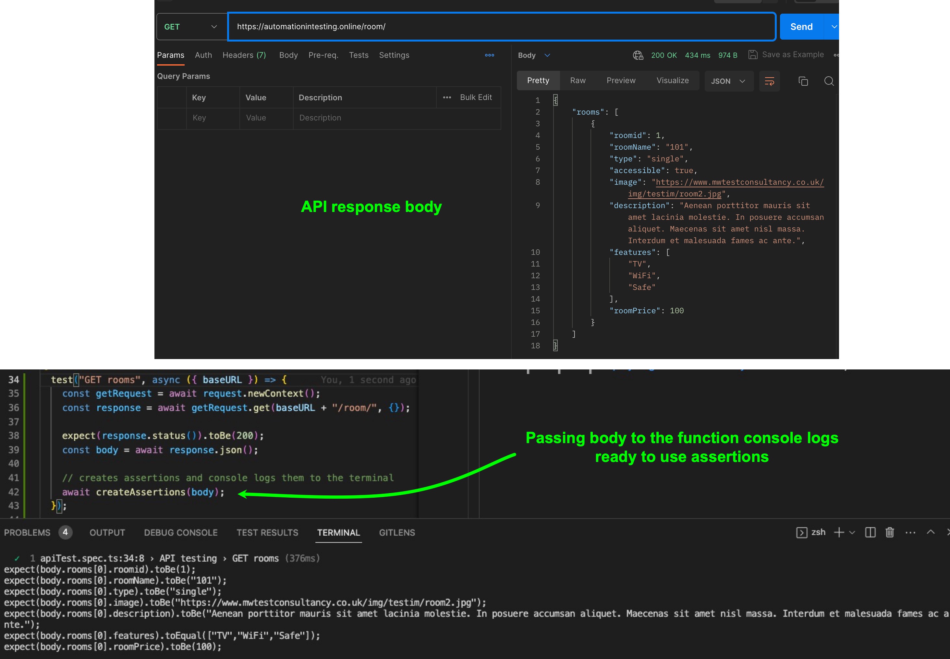Open terminal more actions ellipsis

tap(910, 533)
